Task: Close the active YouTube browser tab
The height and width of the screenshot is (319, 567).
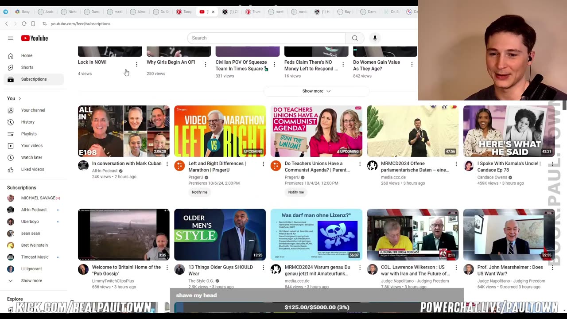Action: [x=213, y=12]
